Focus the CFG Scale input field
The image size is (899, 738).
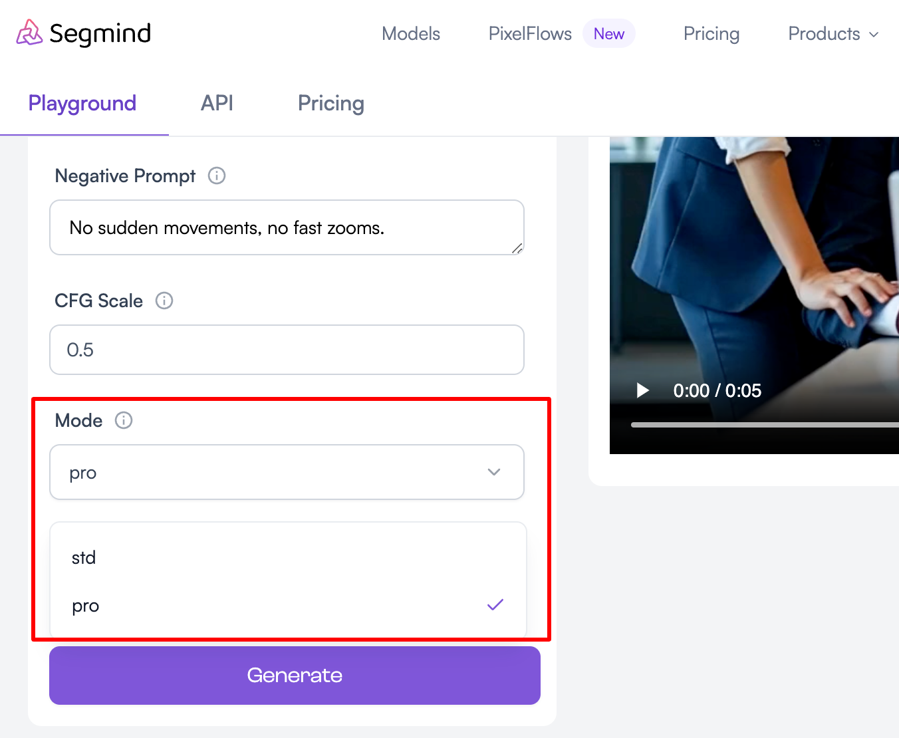tap(287, 350)
